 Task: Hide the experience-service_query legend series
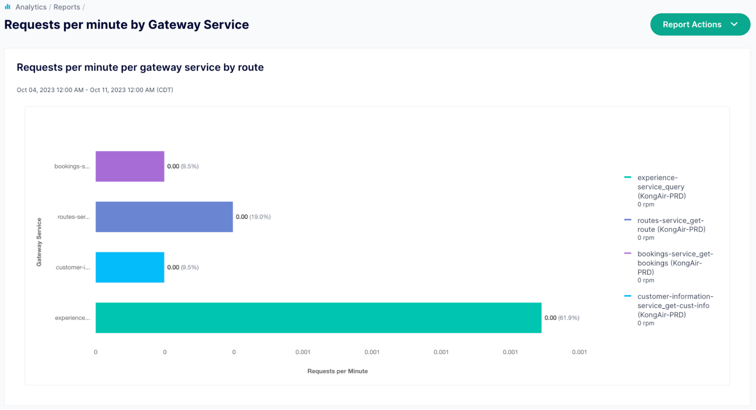(x=661, y=187)
